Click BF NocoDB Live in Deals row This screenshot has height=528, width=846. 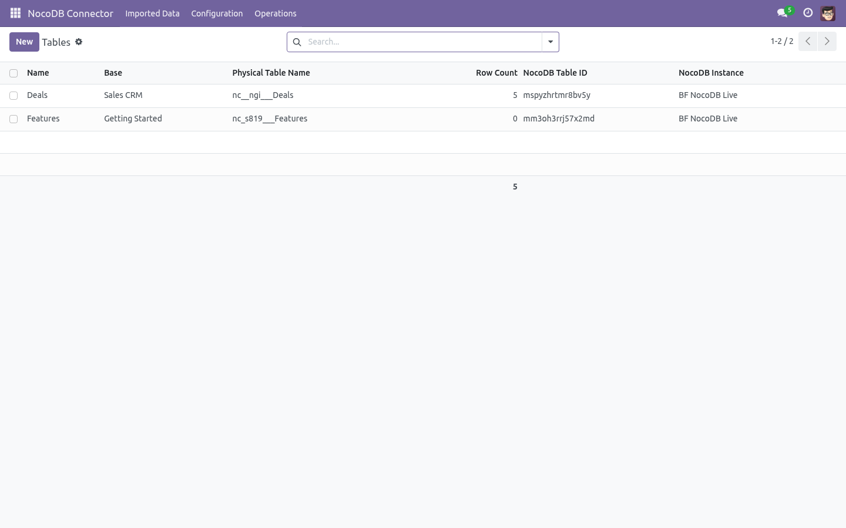708,95
